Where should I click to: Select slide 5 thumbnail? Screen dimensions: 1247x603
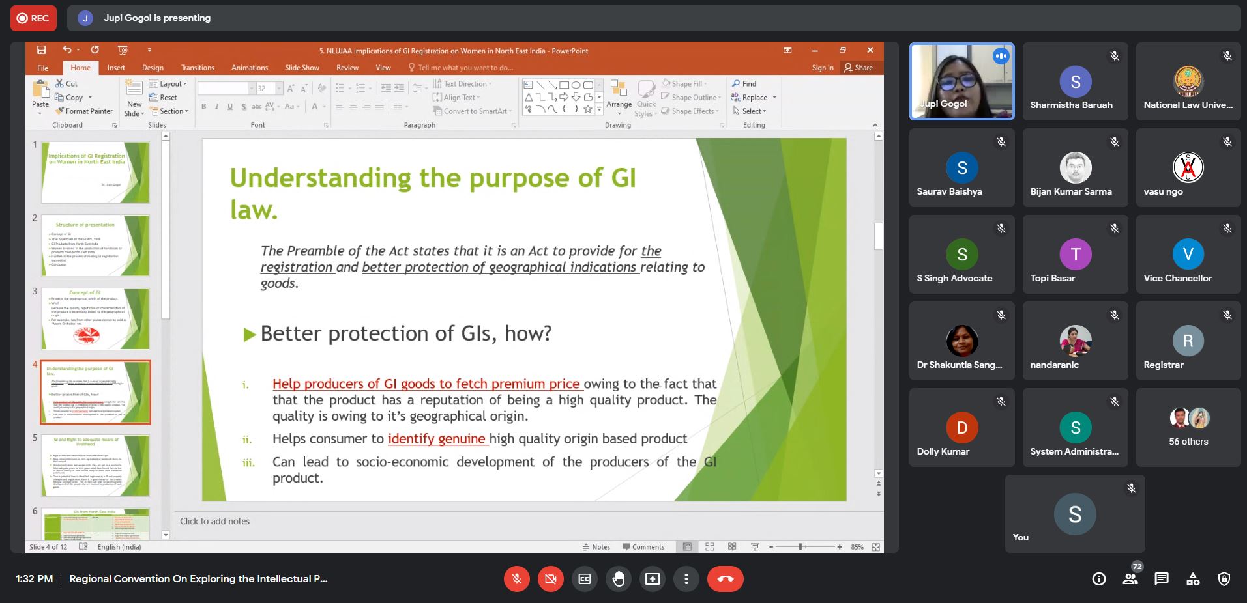(95, 465)
